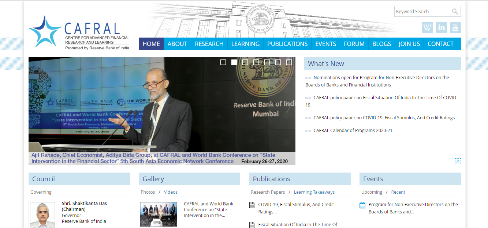Click the What's New double-arrow more icon
Viewport: 488px width, 228px height.
[x=458, y=161]
